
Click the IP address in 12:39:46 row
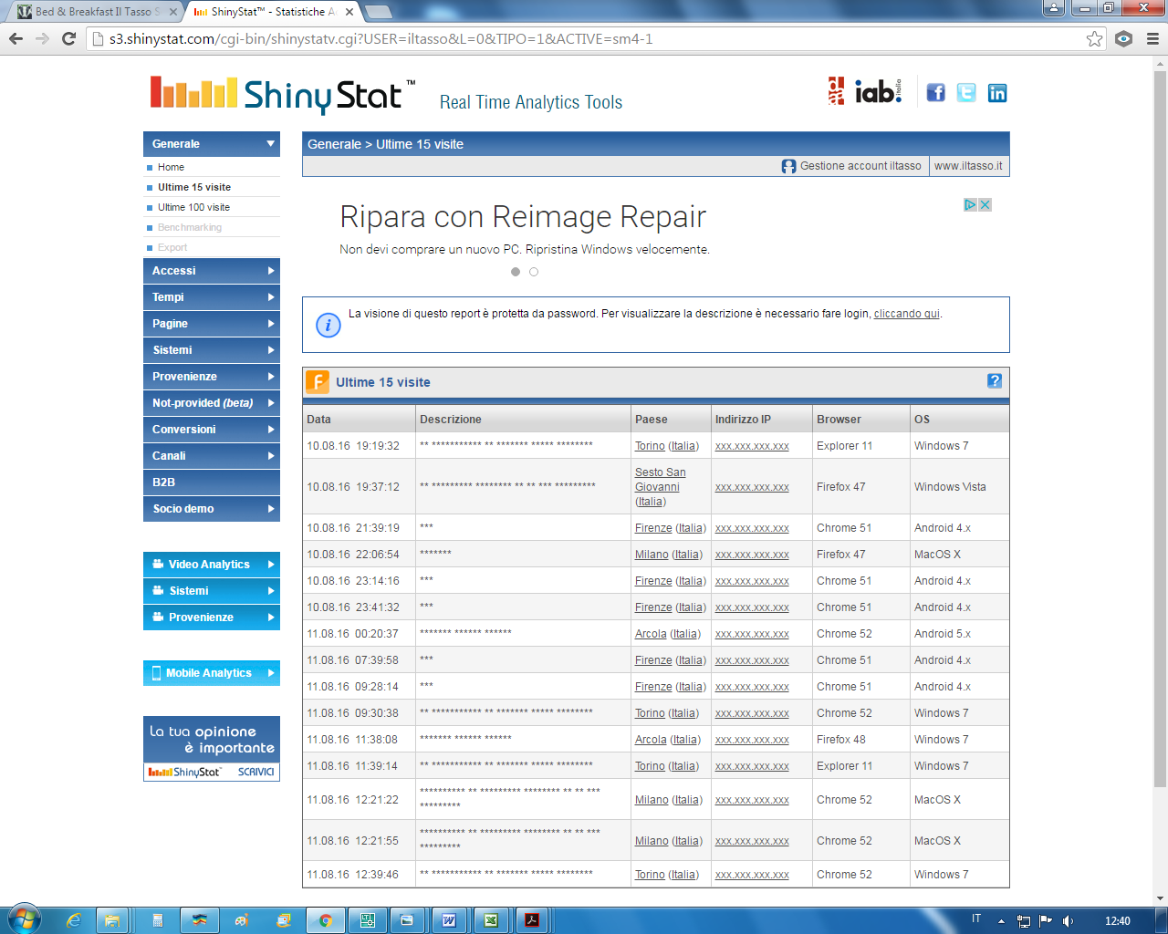pos(752,875)
